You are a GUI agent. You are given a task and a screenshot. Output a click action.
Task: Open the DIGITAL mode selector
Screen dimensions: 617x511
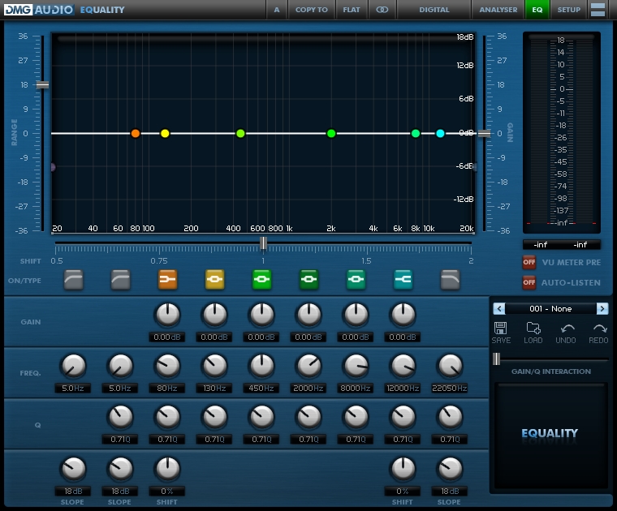coord(434,10)
